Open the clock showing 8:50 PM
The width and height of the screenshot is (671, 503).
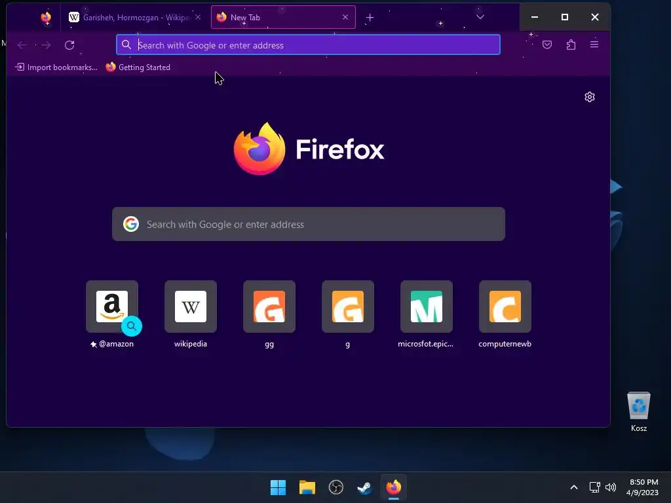(642, 487)
